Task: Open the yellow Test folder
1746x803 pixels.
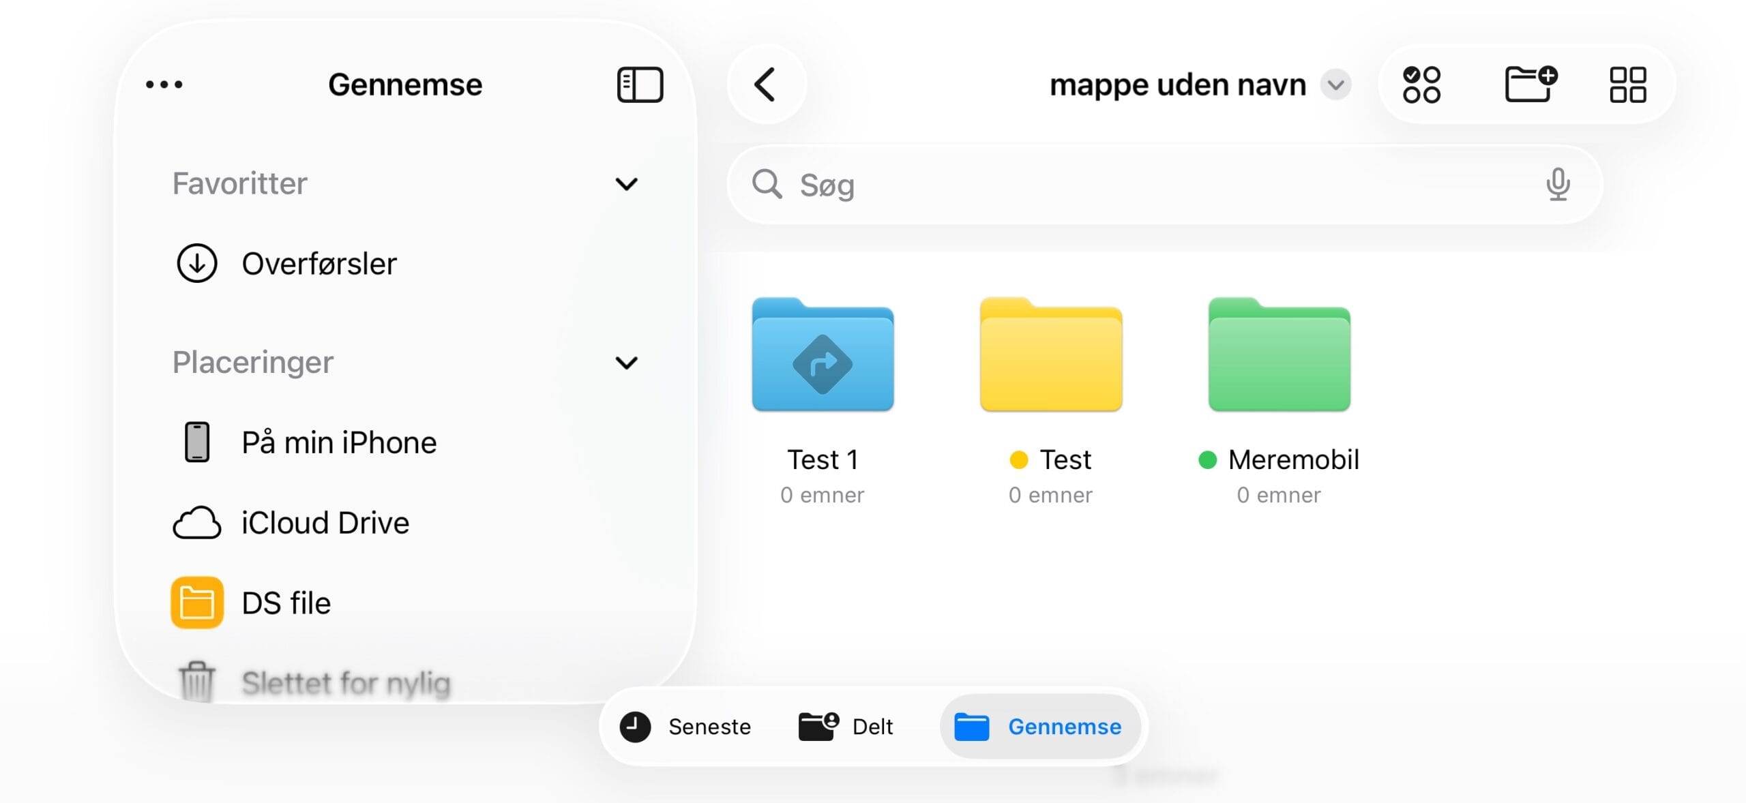Action: [1051, 354]
